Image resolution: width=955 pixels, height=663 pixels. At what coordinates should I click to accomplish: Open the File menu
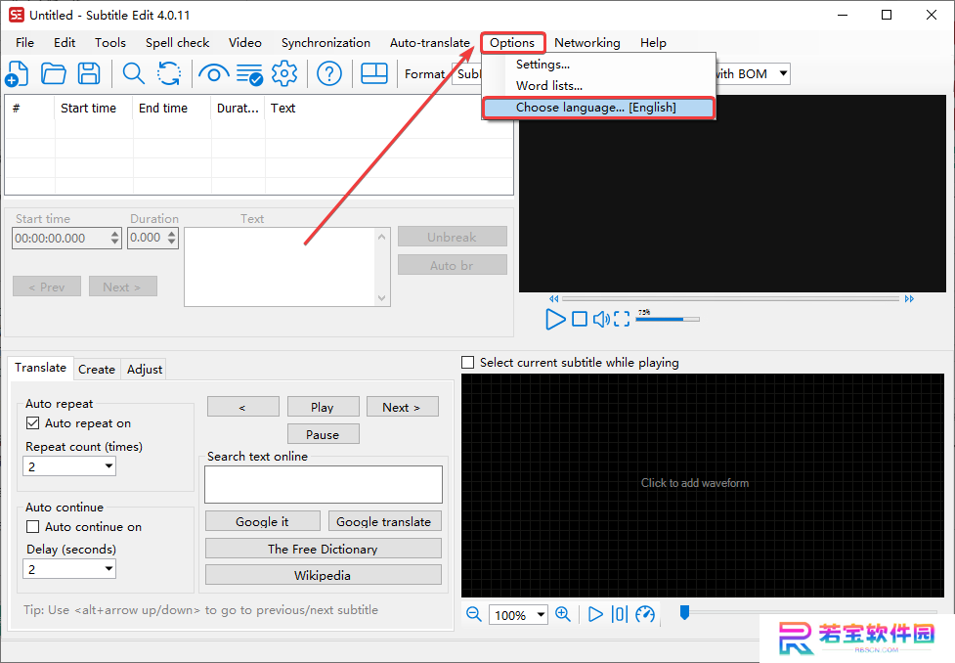pyautogui.click(x=25, y=43)
